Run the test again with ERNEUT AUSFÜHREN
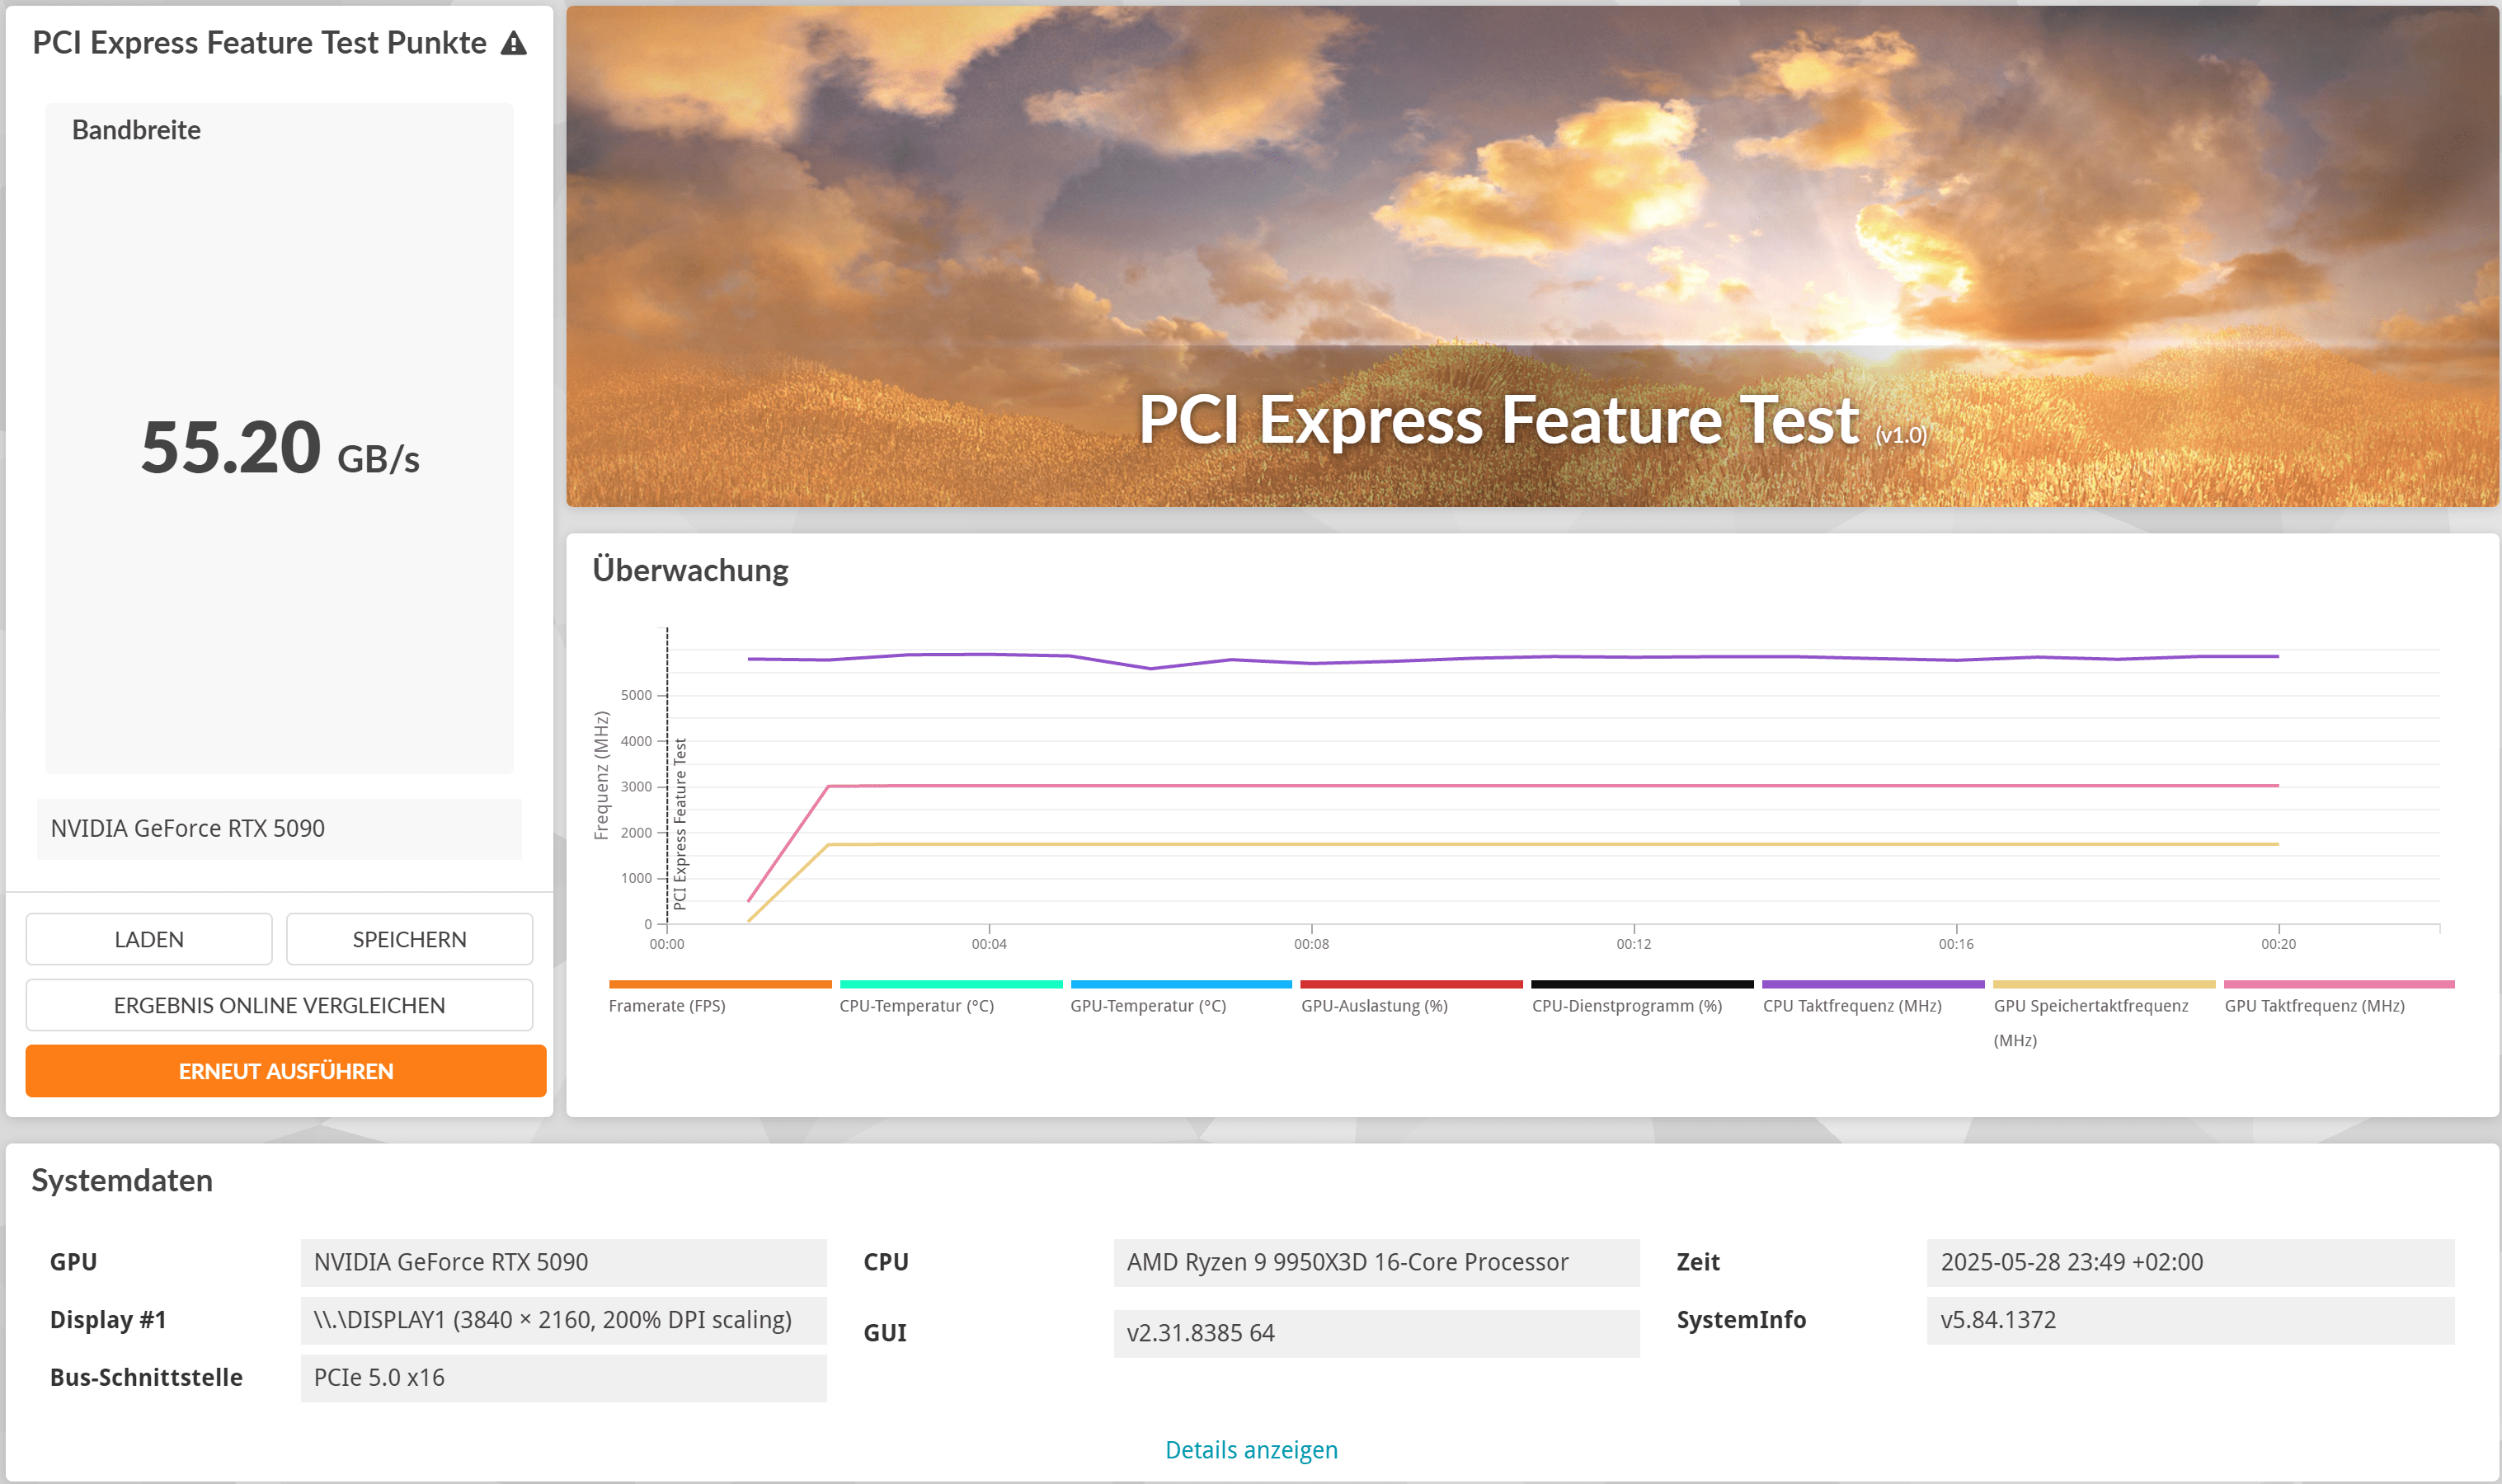Viewport: 2502px width, 1484px height. pyautogui.click(x=286, y=1071)
